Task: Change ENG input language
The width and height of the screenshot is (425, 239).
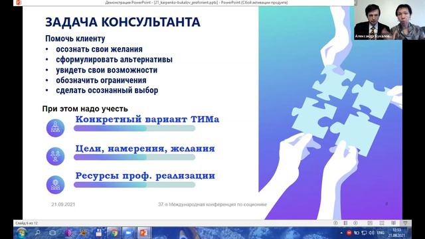Action: pyautogui.click(x=381, y=233)
